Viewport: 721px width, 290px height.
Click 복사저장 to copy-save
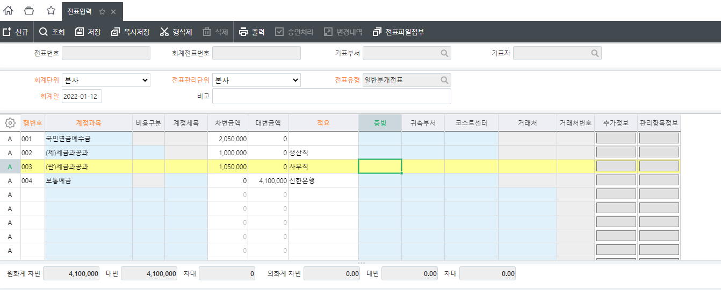(130, 32)
